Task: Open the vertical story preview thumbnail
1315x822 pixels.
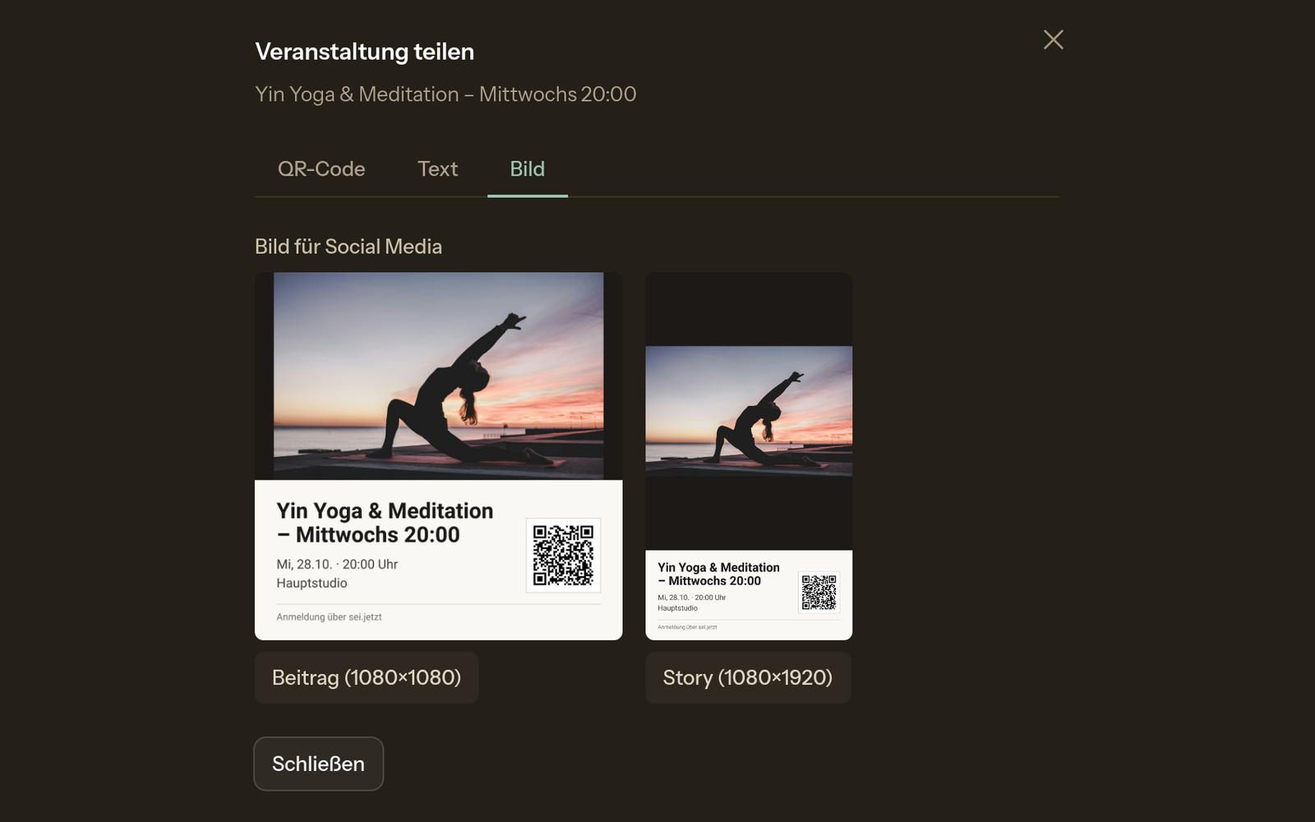Action: point(749,456)
